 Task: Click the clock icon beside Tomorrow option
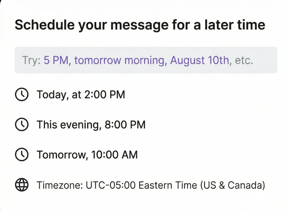(22, 155)
